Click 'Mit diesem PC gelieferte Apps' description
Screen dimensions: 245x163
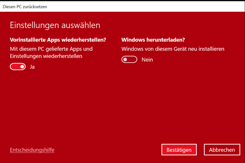(51, 52)
